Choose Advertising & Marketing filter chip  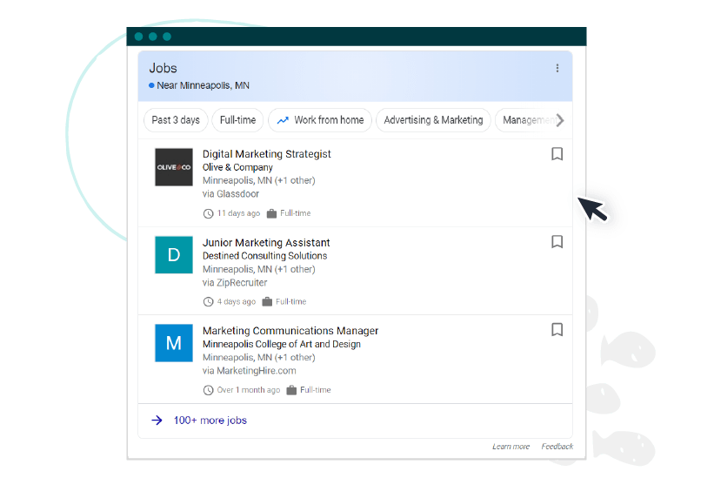(433, 120)
